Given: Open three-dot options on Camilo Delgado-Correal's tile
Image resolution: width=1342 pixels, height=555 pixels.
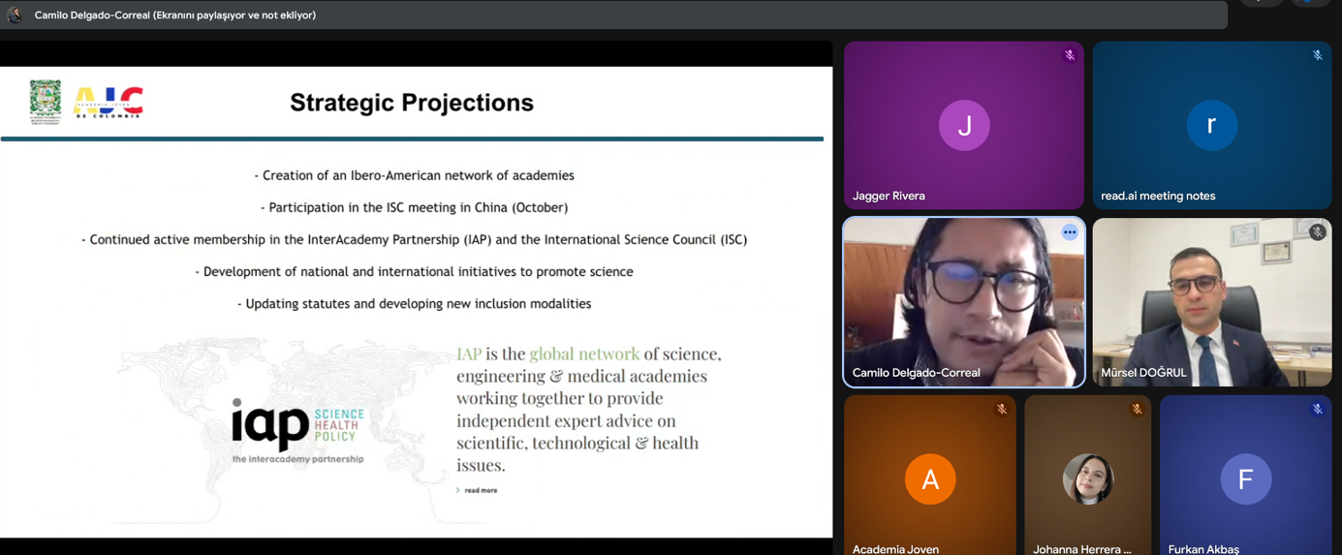Looking at the screenshot, I should (1069, 232).
